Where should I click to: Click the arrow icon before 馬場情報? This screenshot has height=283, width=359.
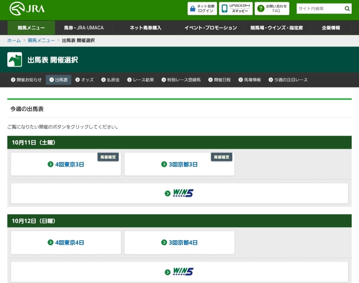click(241, 80)
